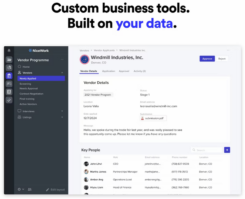245x199 pixels.
Task: Click the Interviews chat bubble icon
Action: (x=19, y=111)
